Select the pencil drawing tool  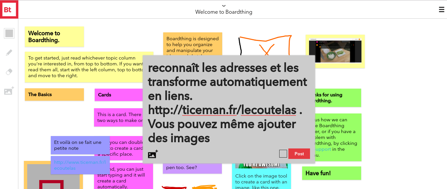coord(9,53)
